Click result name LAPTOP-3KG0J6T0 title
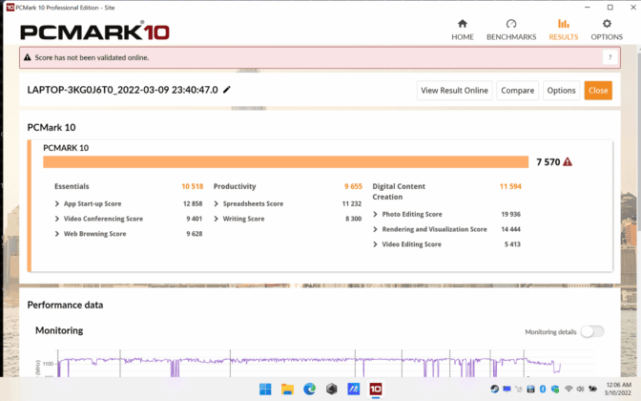Viewport: 641px width, 401px height. tap(122, 90)
